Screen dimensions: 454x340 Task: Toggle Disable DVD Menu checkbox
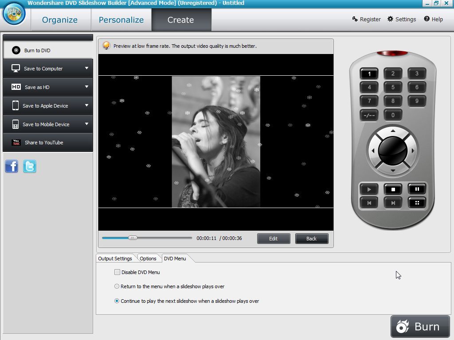pyautogui.click(x=117, y=272)
